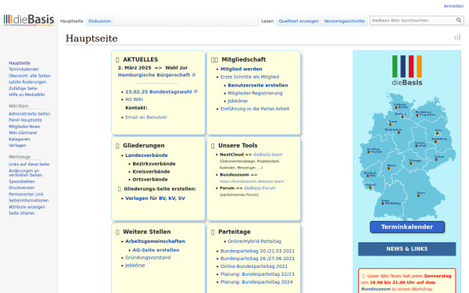The image size is (469, 293).
Task: Click the dieBasis colored bars logo in right panel
Action: coord(406,70)
